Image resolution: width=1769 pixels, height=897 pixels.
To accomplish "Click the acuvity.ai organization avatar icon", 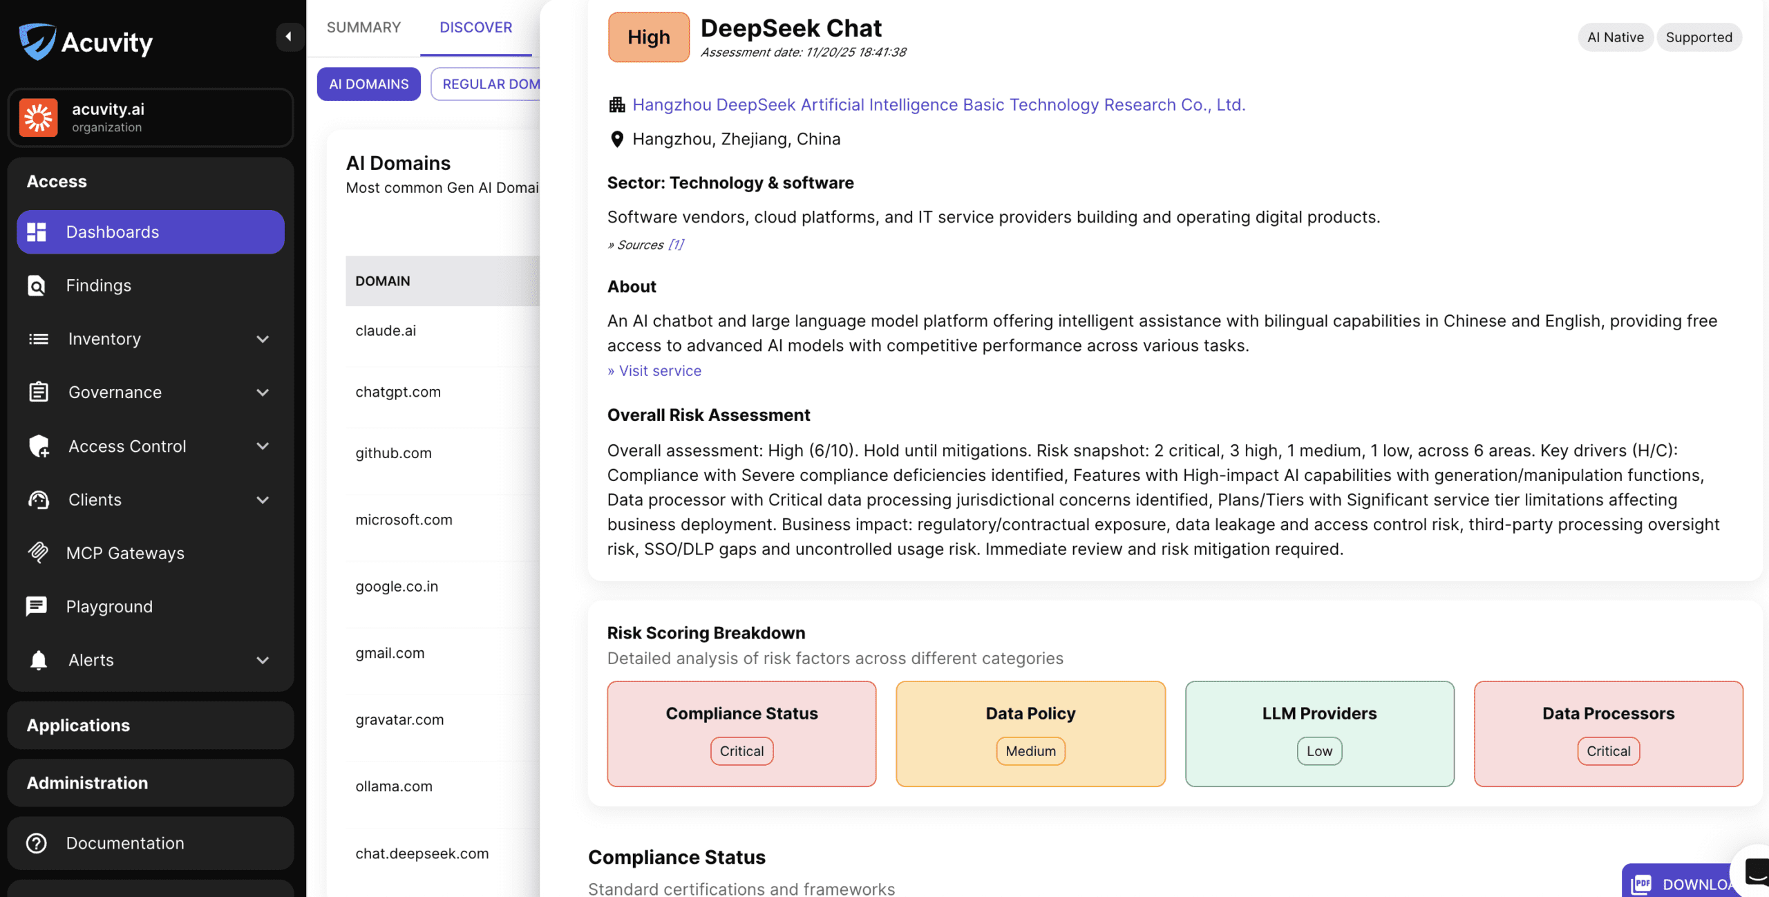I will 39,117.
